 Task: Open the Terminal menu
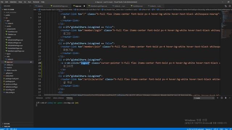(x=36, y=2)
